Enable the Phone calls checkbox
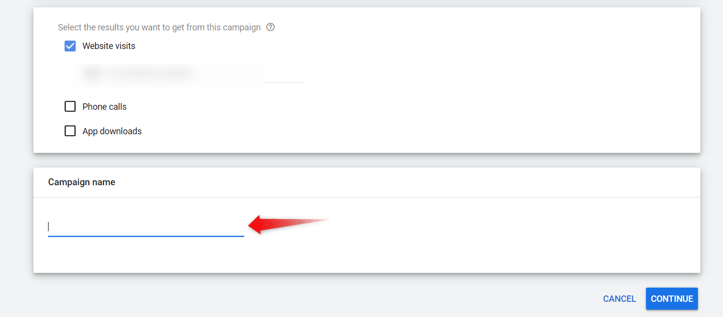Image resolution: width=723 pixels, height=317 pixels. (x=70, y=106)
